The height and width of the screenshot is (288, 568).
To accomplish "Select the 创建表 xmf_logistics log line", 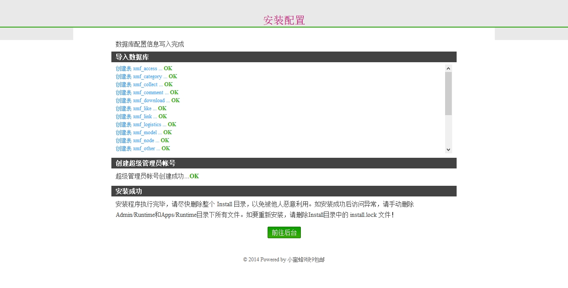I will [x=146, y=124].
